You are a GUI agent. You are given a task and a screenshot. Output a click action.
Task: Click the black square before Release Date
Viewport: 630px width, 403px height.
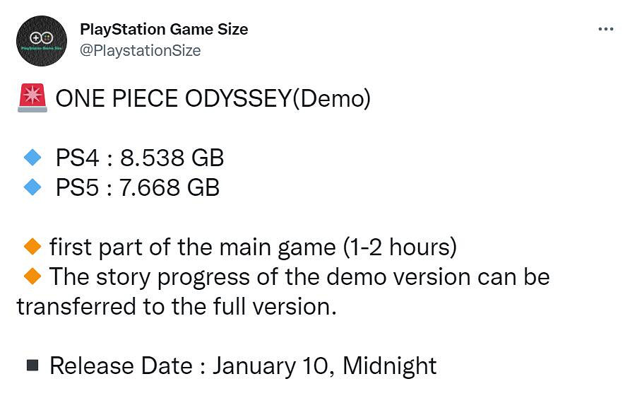(x=32, y=366)
